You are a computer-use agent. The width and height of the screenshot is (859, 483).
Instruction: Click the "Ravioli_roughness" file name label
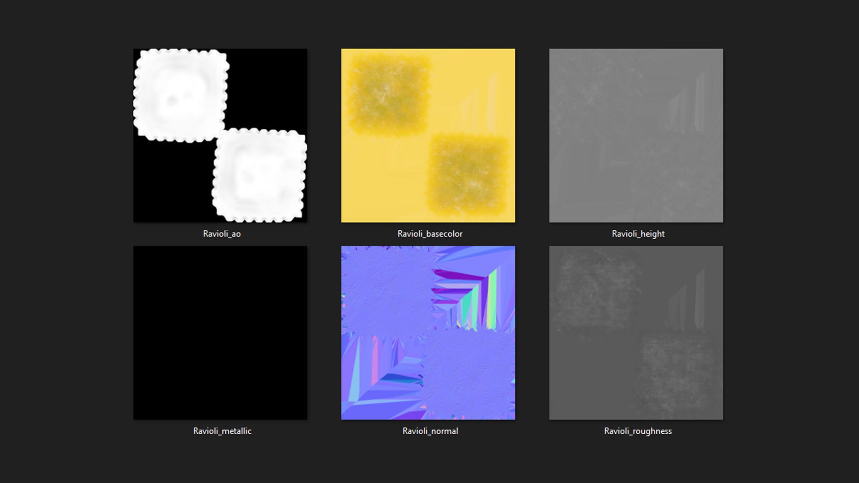(x=638, y=431)
